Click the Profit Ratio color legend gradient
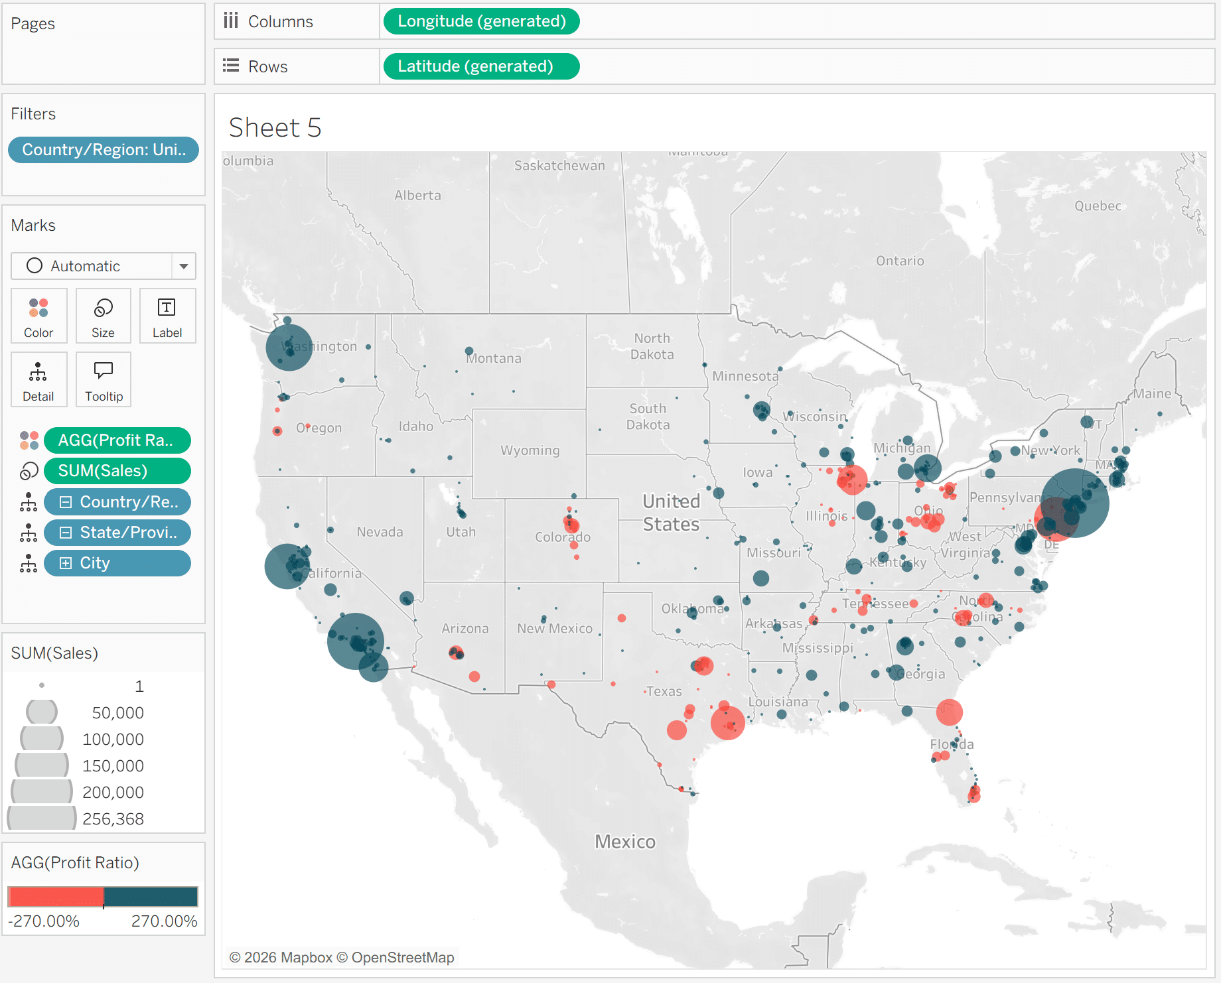This screenshot has height=983, width=1221. click(x=103, y=897)
